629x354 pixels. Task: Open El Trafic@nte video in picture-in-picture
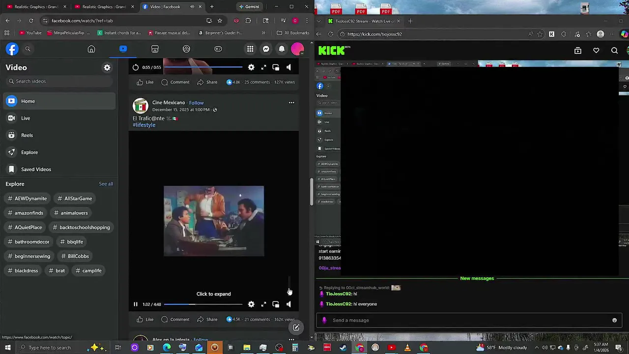click(x=276, y=304)
